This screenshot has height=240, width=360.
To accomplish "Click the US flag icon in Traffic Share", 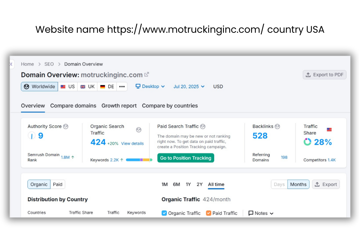I will [x=329, y=130].
